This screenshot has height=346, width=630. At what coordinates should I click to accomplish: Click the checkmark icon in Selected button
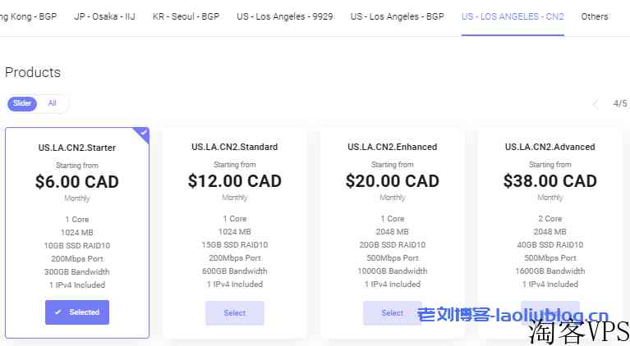(x=58, y=312)
